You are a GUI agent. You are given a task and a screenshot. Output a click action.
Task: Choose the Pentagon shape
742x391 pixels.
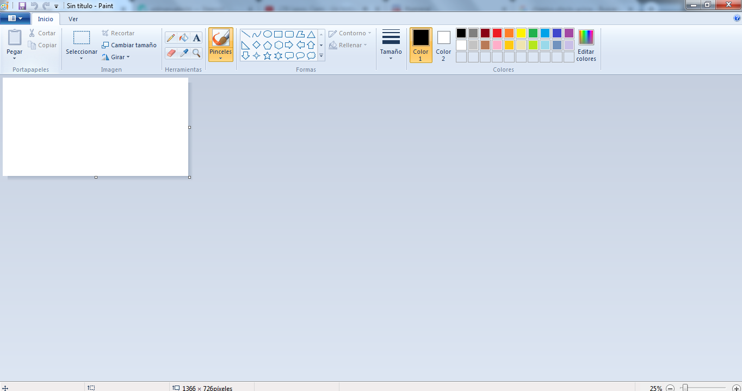(268, 45)
